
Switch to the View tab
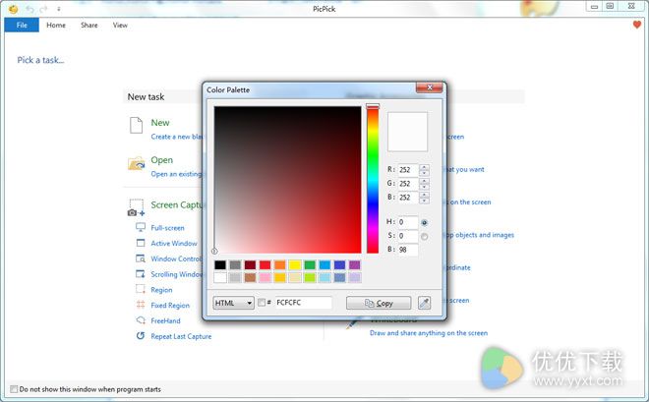click(x=120, y=26)
